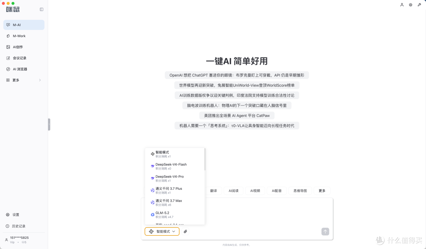Open the gear settings icon top right
Screen dimensions: 426x249
(x=411, y=5)
